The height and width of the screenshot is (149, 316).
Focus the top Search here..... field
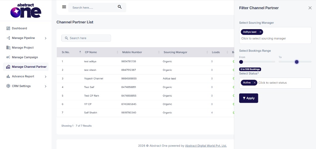97,7
